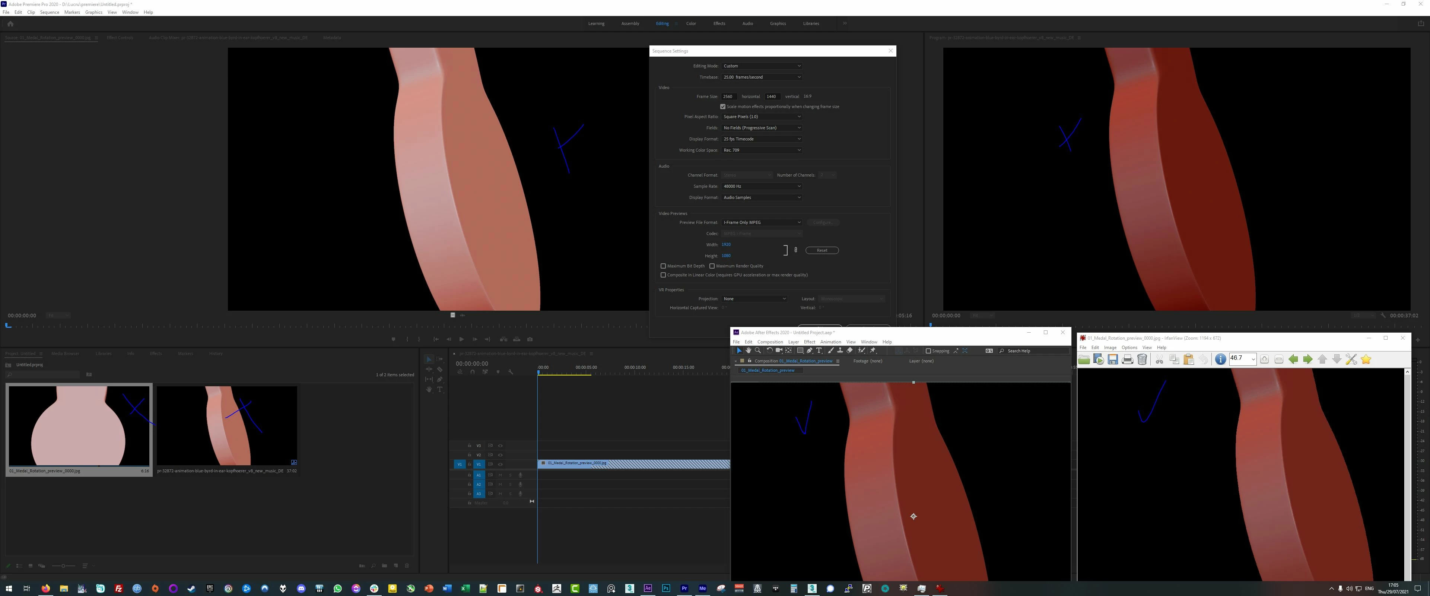This screenshot has width=1430, height=596.
Task: Open Sequence menu in Premiere
Action: (x=50, y=12)
